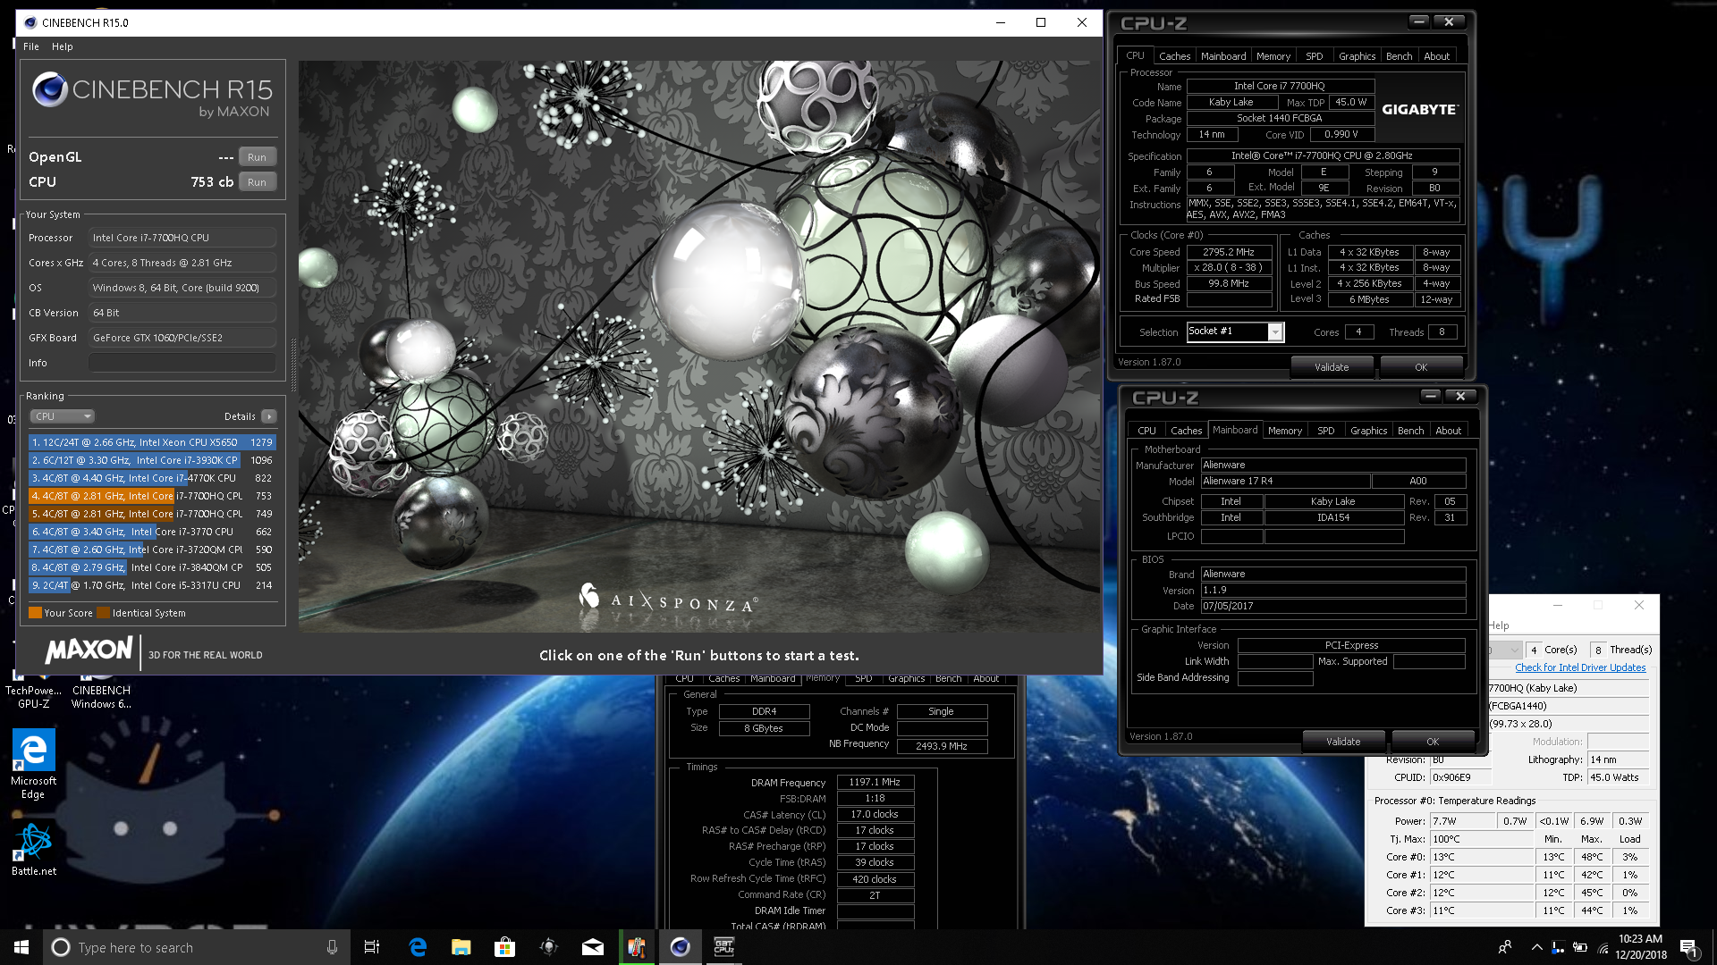Switch to Memory tab in mainboard CPU-Z window
This screenshot has width=1717, height=965.
[1284, 431]
